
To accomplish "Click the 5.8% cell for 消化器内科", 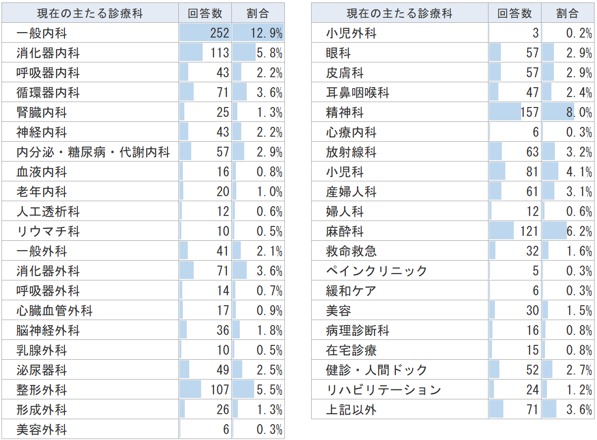I will (258, 53).
